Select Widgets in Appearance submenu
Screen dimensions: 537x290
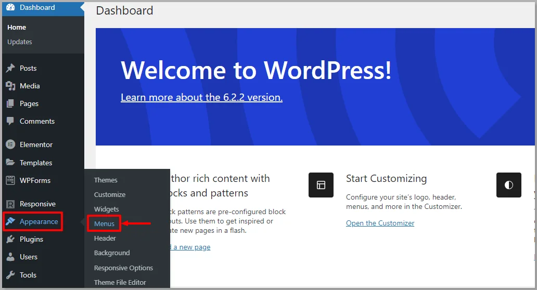107,209
